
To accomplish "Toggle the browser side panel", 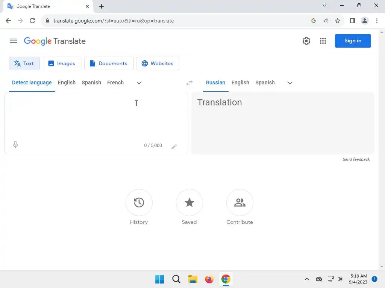I will (x=353, y=21).
